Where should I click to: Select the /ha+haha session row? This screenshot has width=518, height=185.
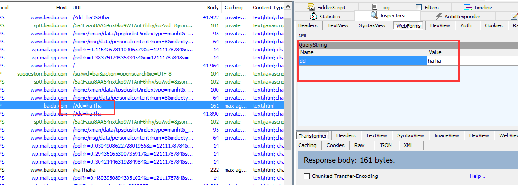pyautogui.click(x=142, y=170)
